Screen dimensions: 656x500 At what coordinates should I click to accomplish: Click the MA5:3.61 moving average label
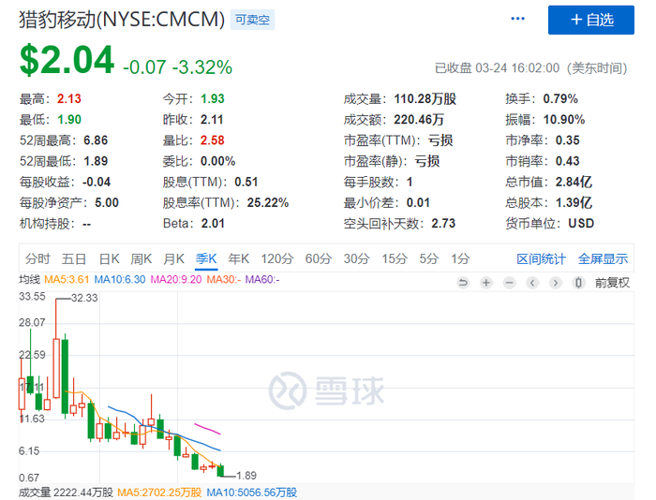[67, 279]
